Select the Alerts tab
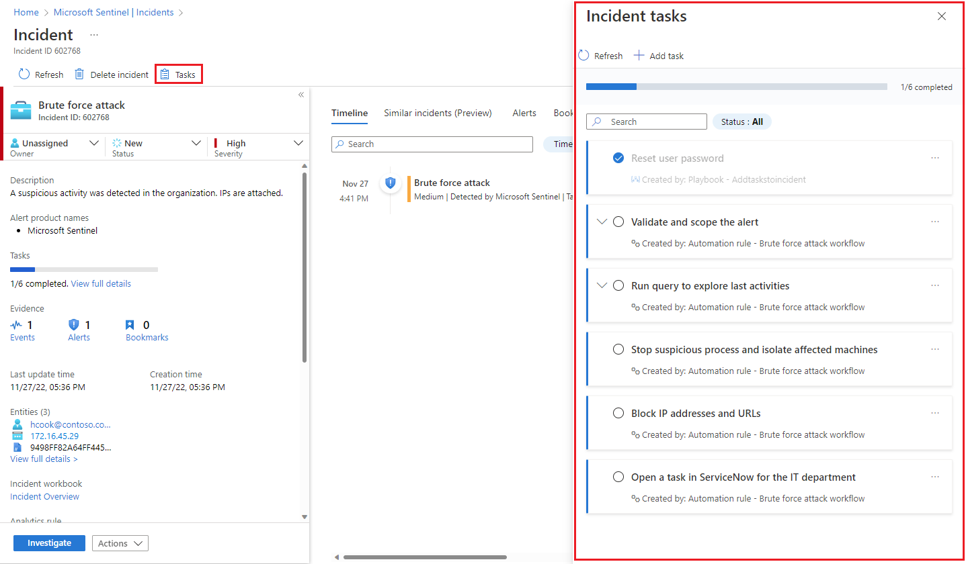Image resolution: width=966 pixels, height=564 pixels. 524,113
